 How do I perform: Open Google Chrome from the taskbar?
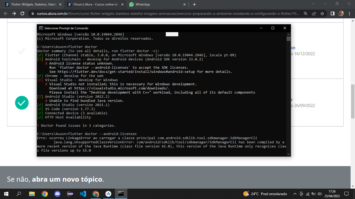[x=44, y=194]
